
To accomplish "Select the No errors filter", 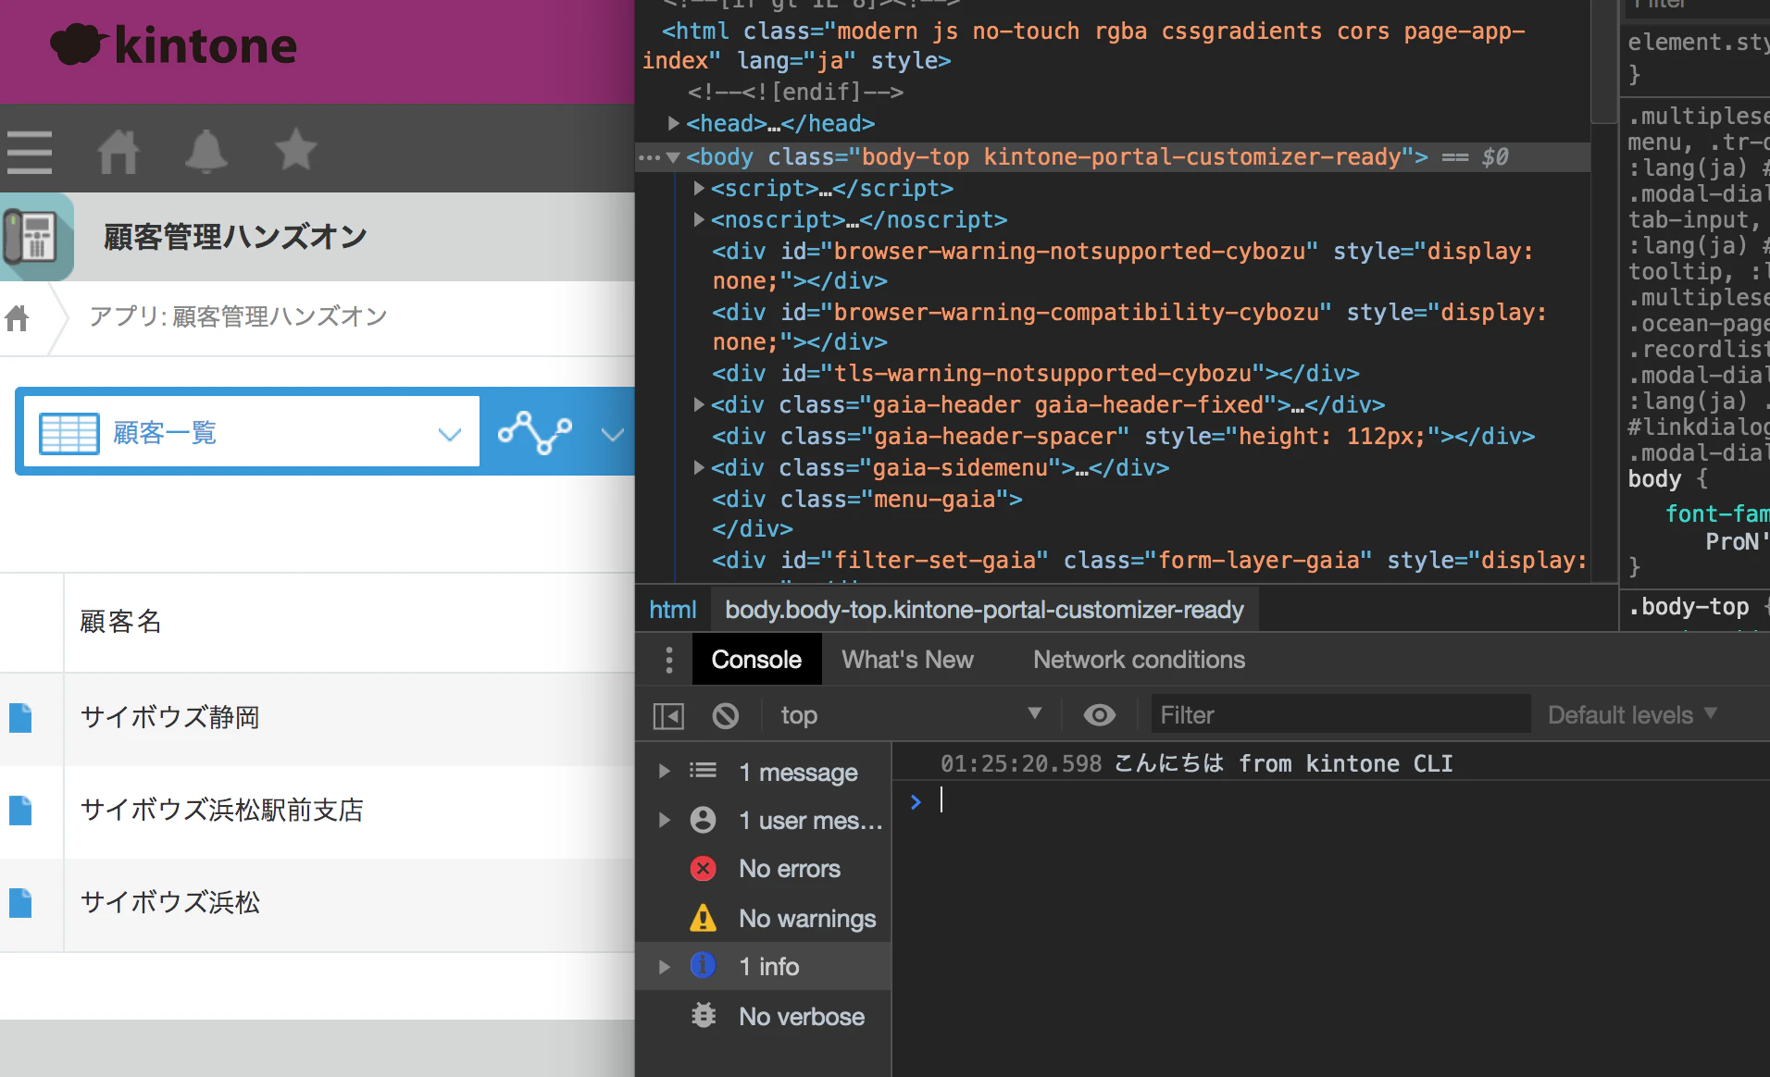I will (765, 869).
